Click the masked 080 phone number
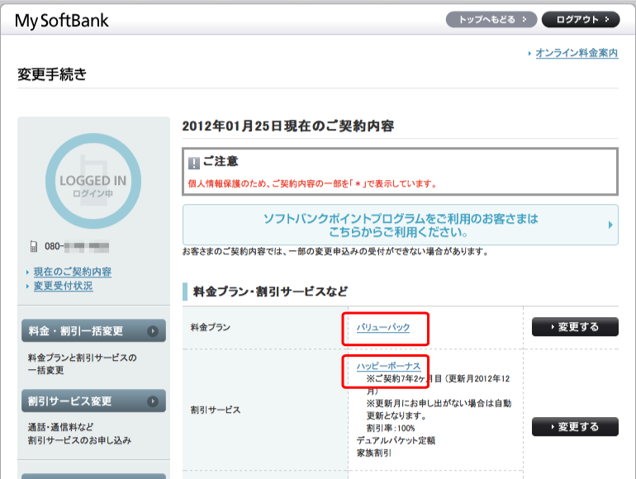 tap(77, 246)
